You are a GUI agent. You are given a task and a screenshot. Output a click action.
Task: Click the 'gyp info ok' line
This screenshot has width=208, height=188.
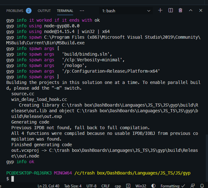coord(20,162)
